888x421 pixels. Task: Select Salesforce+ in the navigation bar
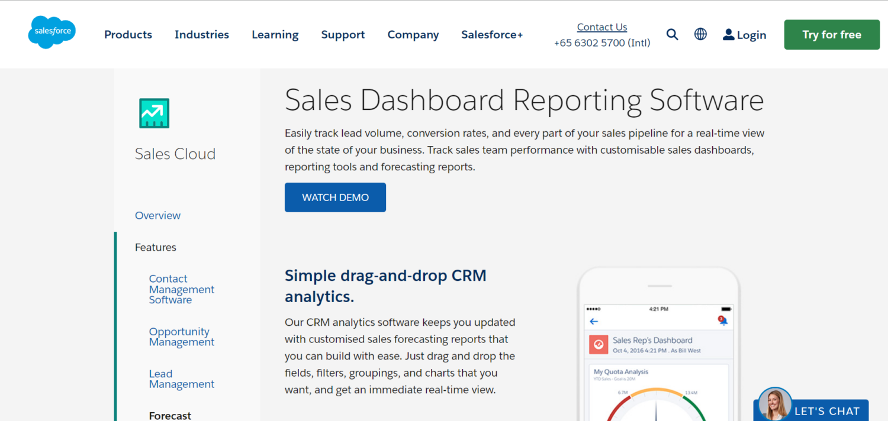492,34
